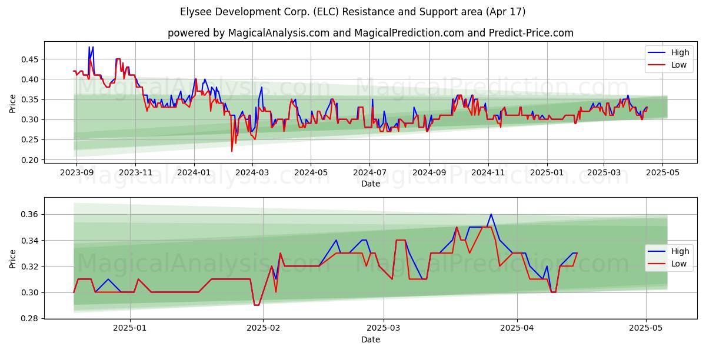
Task: Click the 2024-03 tick label
Action: point(252,172)
